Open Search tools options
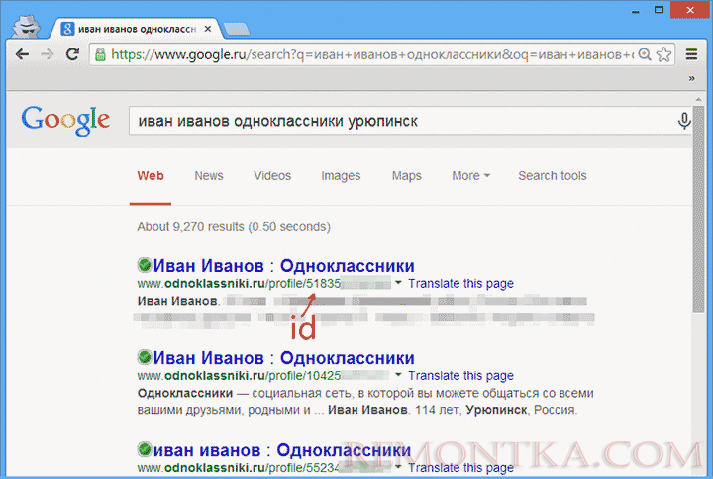 tap(552, 176)
